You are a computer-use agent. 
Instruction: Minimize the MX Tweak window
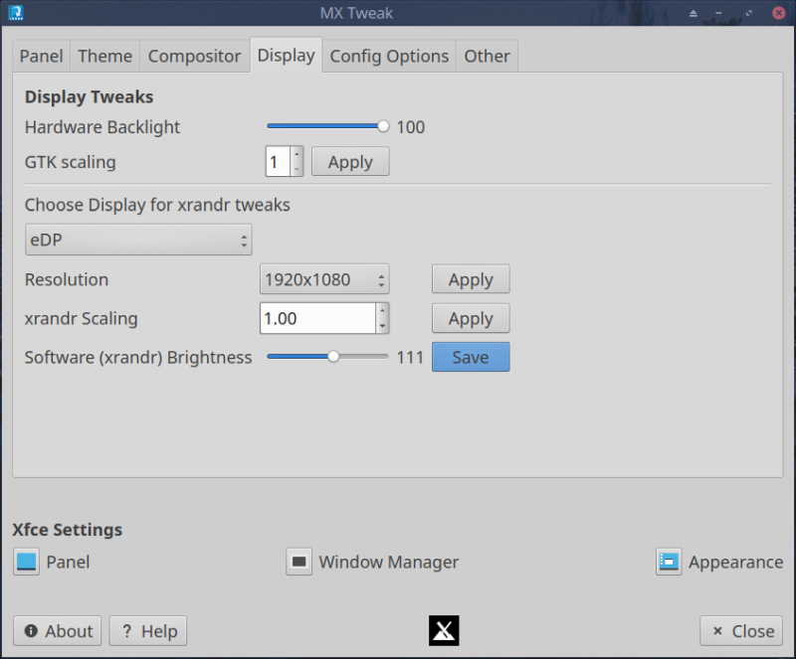tap(718, 14)
